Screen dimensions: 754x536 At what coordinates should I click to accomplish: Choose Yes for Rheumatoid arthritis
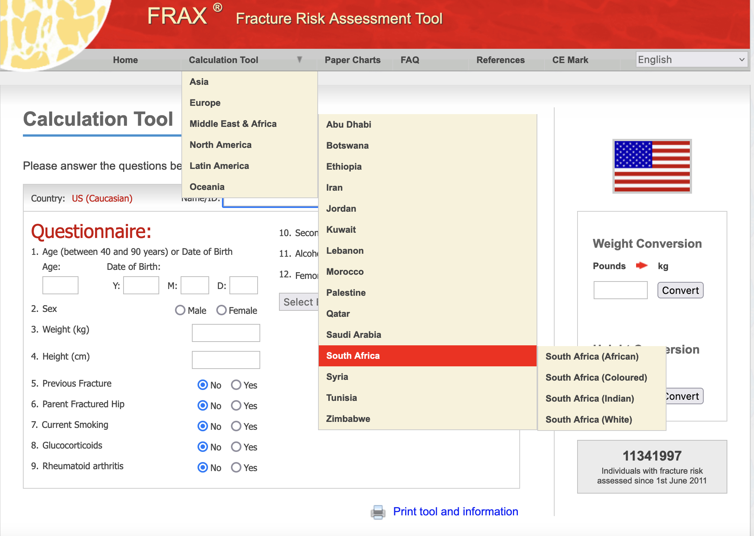[236, 467]
